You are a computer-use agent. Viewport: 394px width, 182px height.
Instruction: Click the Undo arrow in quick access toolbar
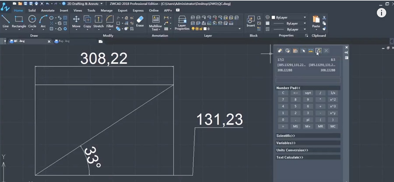47,4
